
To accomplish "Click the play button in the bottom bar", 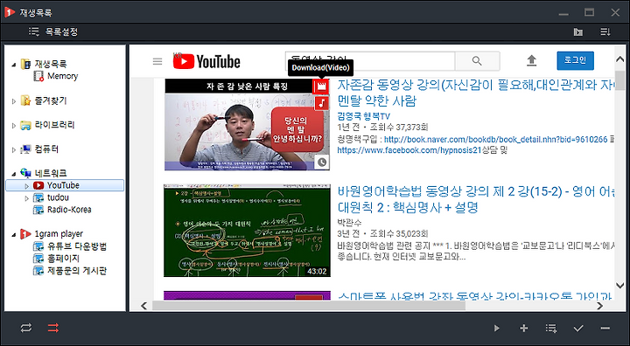I will (x=497, y=329).
